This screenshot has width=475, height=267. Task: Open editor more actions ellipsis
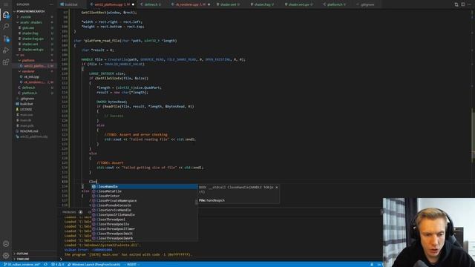[469, 4]
